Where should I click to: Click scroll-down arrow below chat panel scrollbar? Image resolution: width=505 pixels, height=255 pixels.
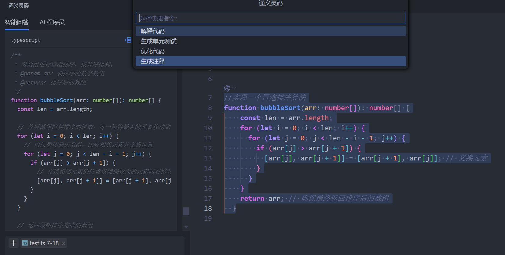(x=186, y=227)
